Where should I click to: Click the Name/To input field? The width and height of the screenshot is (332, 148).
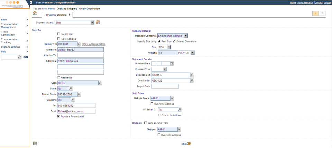pos(81,49)
